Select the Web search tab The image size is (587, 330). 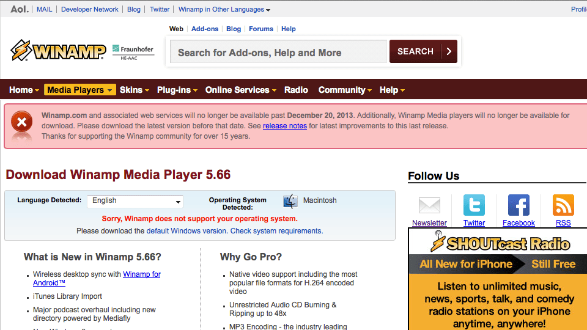176,29
